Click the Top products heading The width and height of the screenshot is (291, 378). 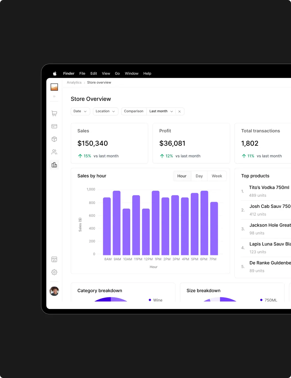[x=255, y=176]
